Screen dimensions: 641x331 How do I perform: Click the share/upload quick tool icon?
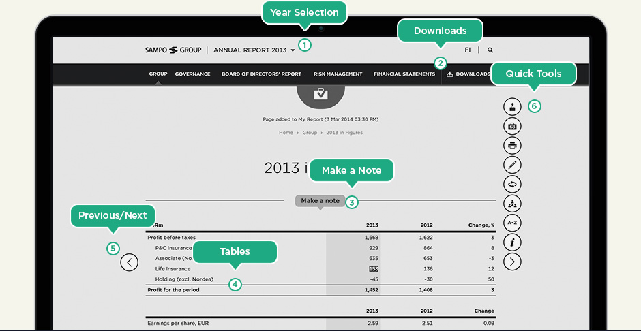(x=512, y=106)
